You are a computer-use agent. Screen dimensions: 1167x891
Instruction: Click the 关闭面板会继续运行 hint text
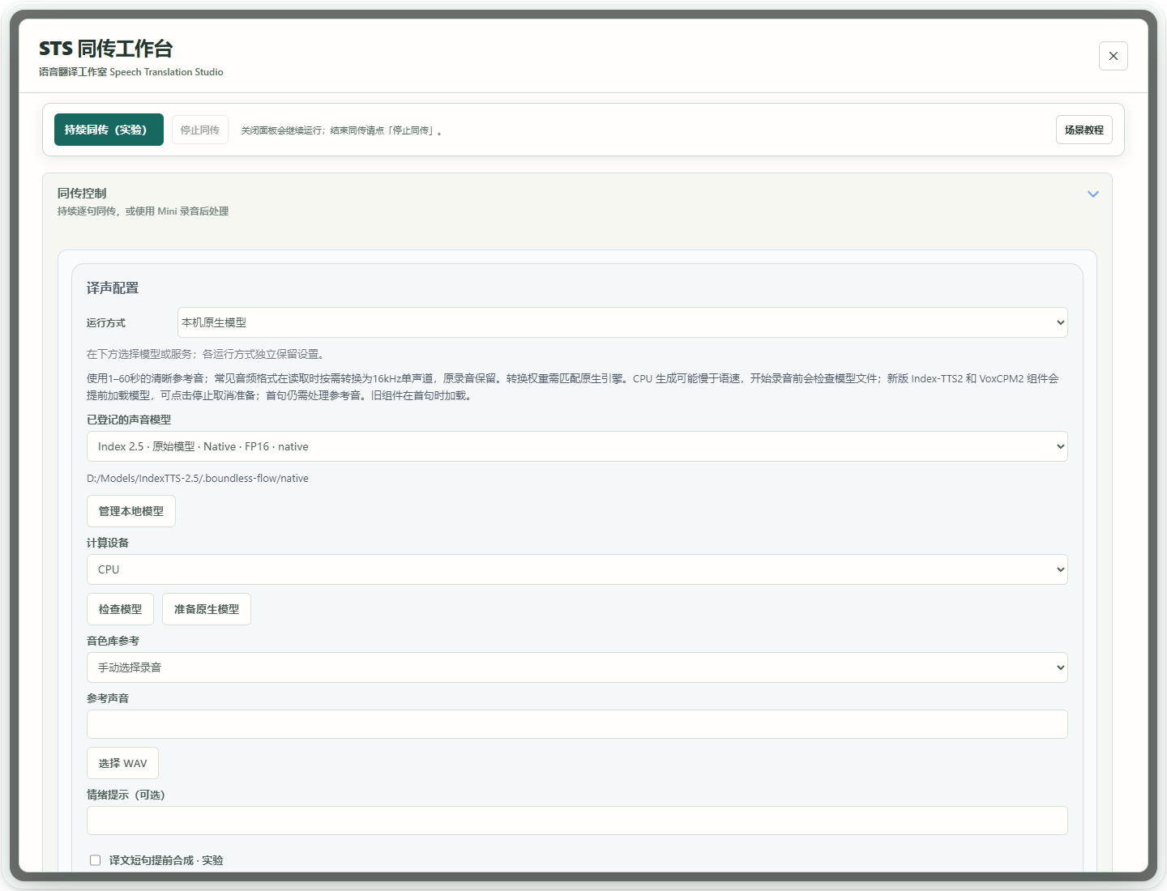(341, 130)
